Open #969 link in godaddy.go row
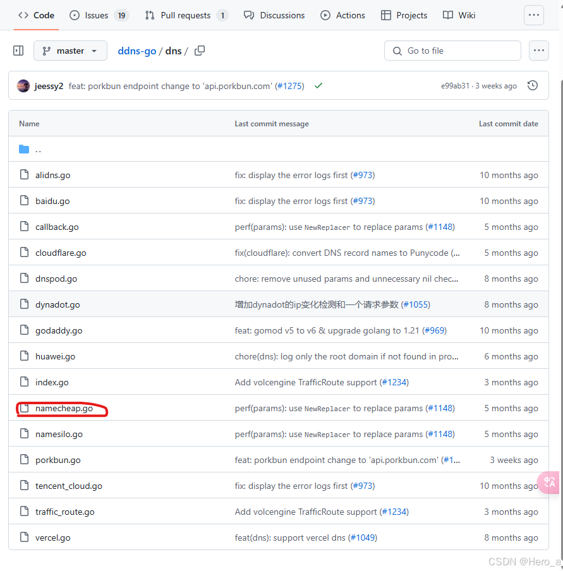The width and height of the screenshot is (563, 571). [435, 330]
